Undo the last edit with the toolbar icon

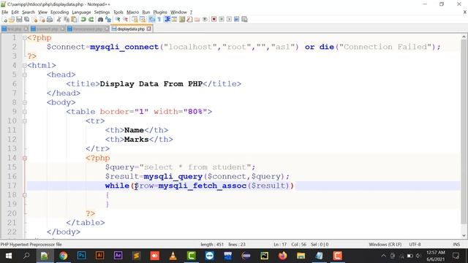pos(83,20)
